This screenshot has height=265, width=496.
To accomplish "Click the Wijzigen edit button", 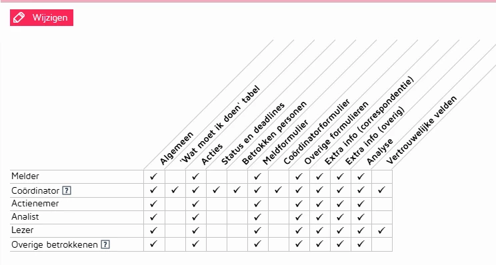I will tap(41, 18).
